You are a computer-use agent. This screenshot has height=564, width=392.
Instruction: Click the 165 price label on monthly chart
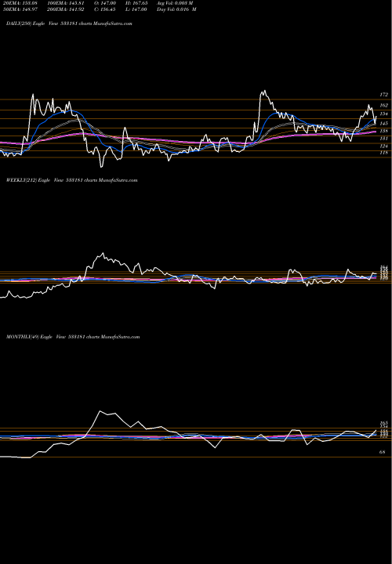pyautogui.click(x=383, y=423)
